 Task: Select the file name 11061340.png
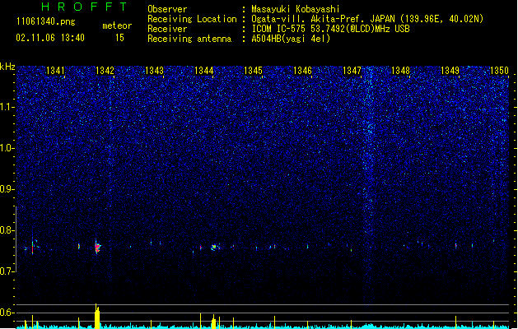(46, 21)
